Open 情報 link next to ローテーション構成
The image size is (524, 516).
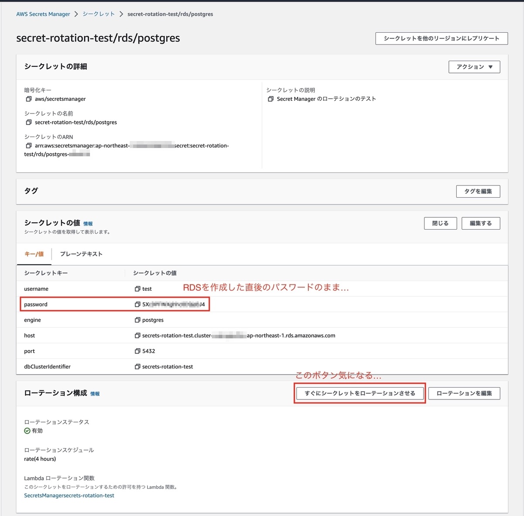tap(95, 394)
